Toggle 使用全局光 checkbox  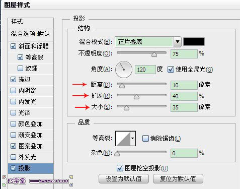(x=171, y=70)
